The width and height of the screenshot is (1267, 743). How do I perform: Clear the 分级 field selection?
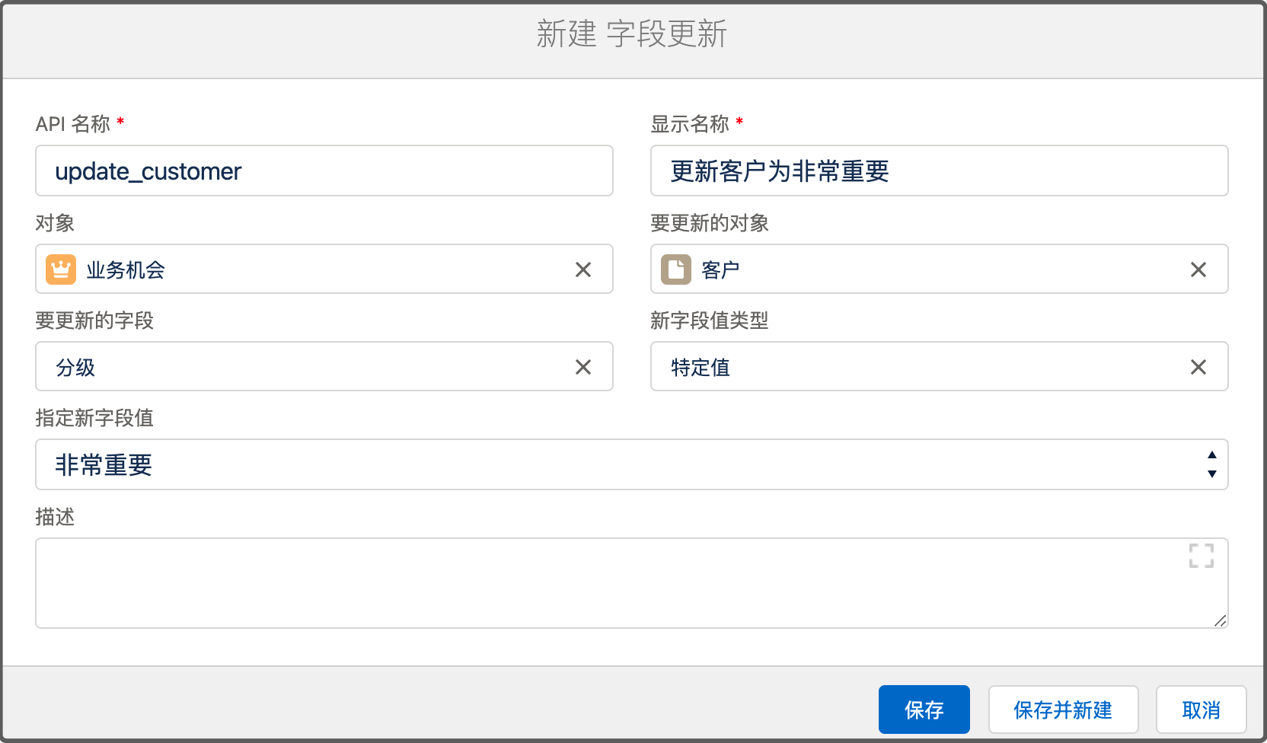583,367
